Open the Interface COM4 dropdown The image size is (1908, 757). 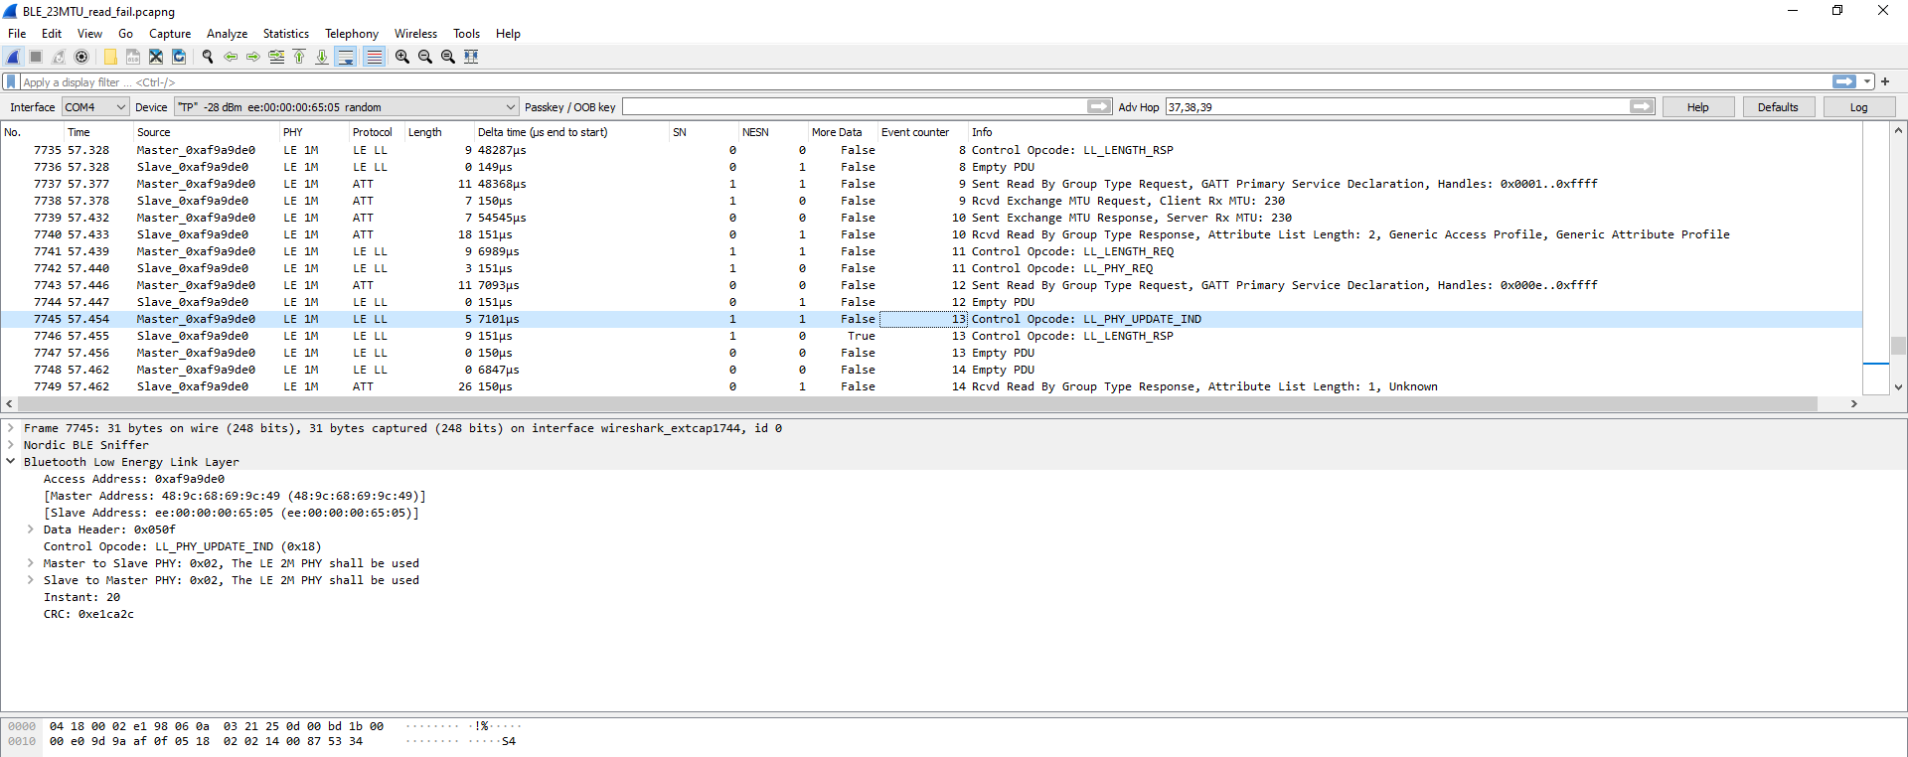pos(95,107)
